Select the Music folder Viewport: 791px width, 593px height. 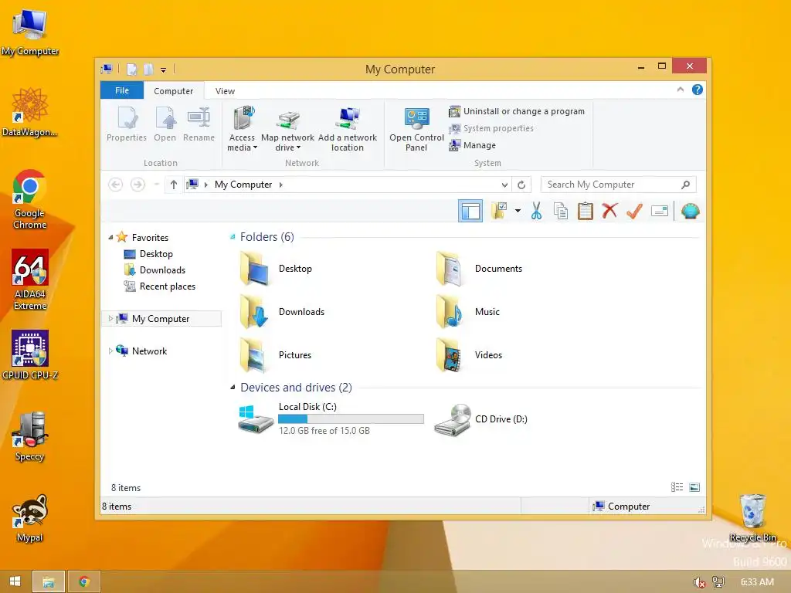pyautogui.click(x=467, y=312)
